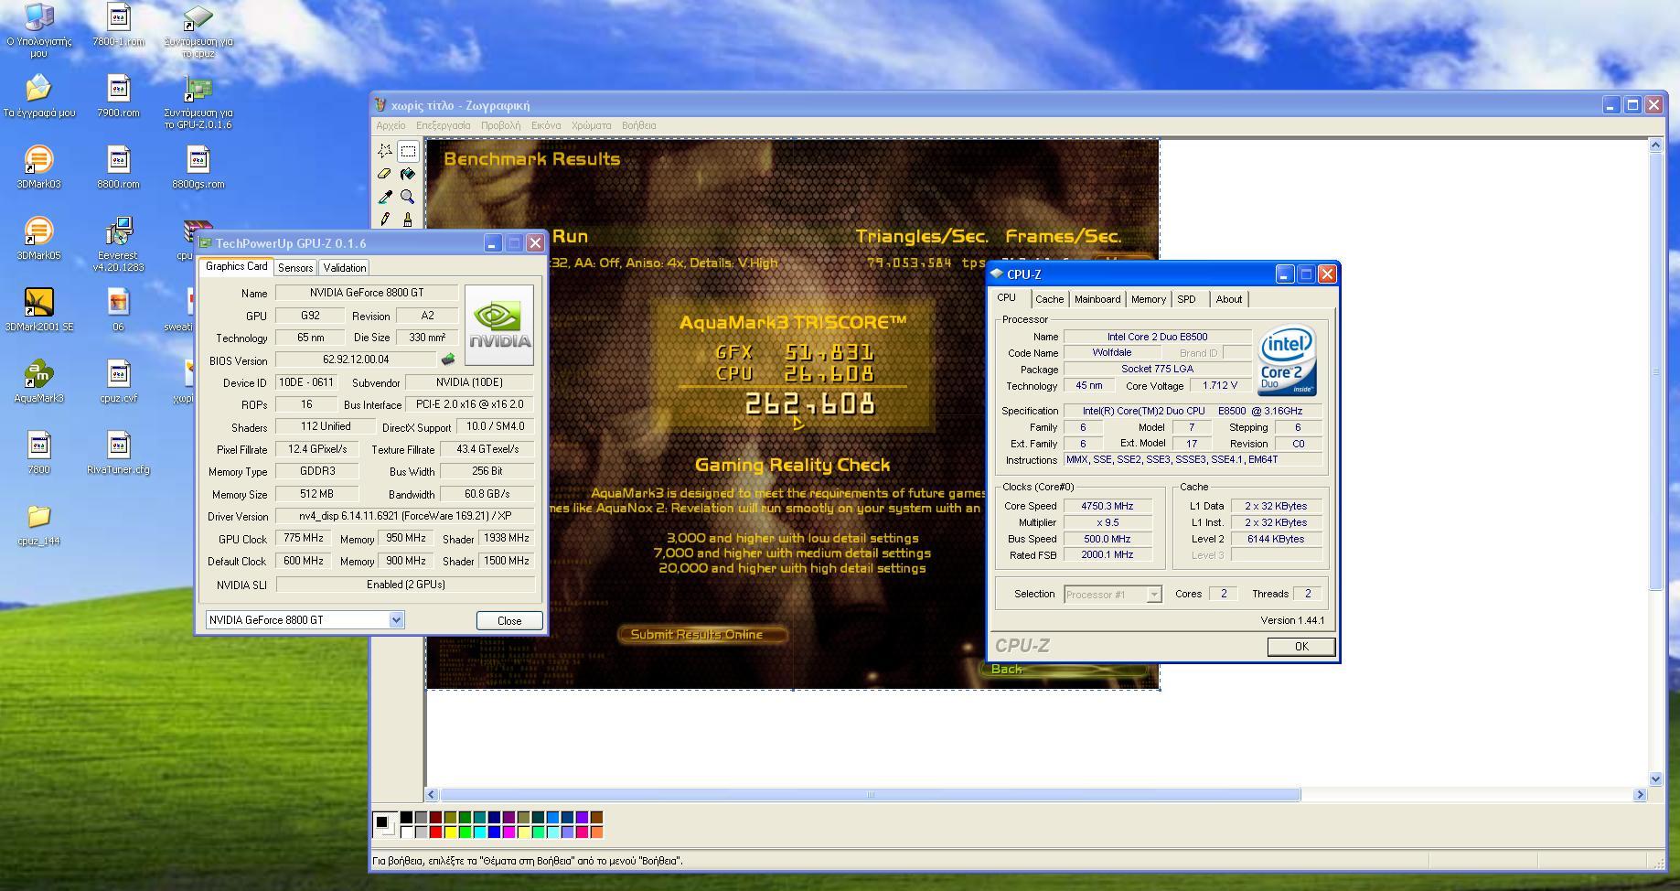Select the Everest v4.20.1283 desktop icon
Screen dimensions: 1680x891
pos(119,244)
